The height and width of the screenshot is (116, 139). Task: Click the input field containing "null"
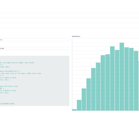coord(35,40)
